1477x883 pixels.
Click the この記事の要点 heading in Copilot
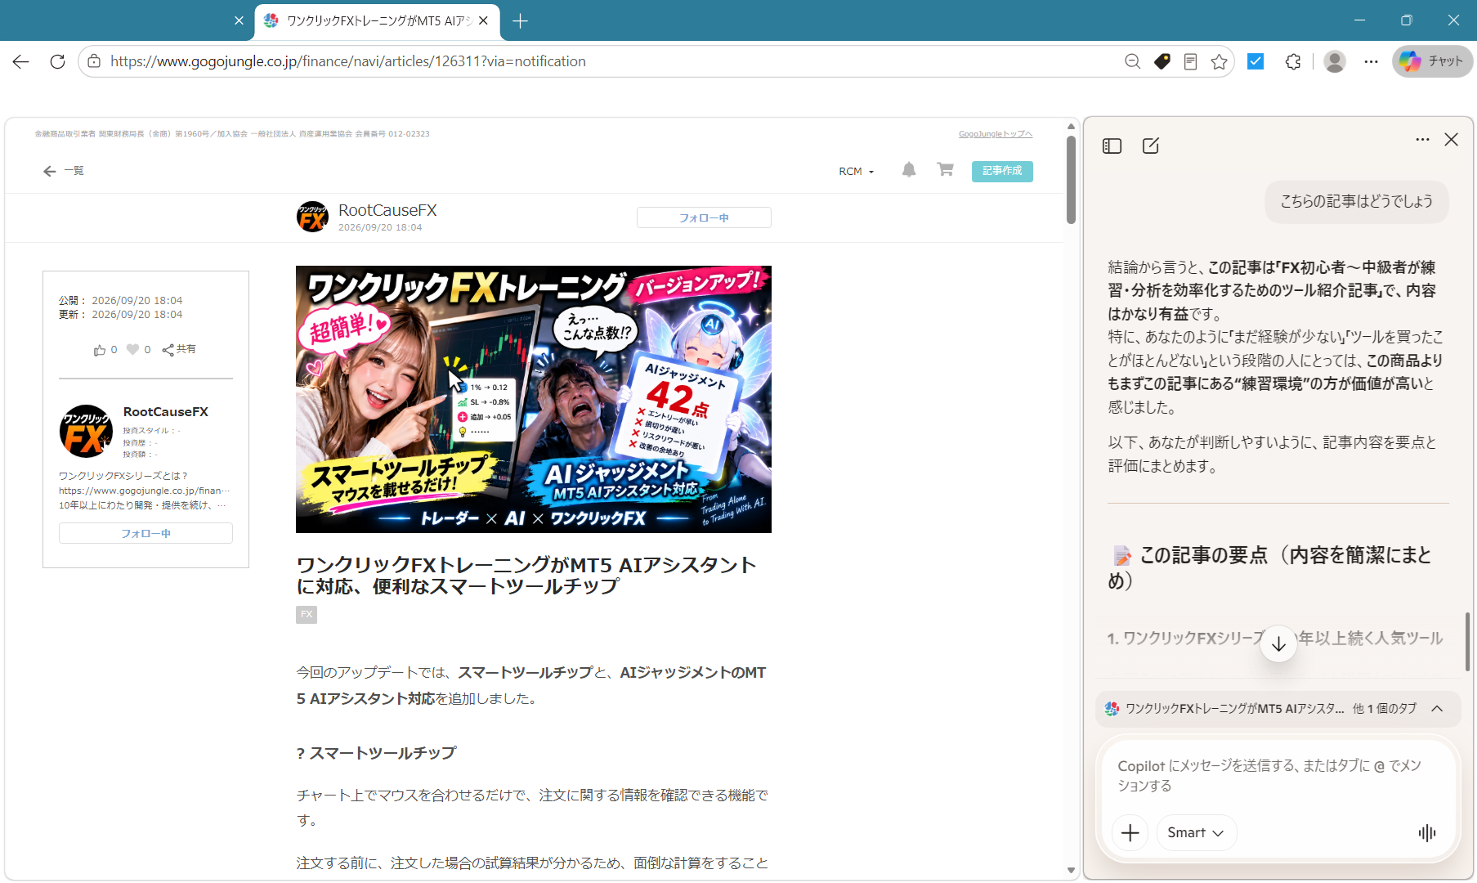1269,567
